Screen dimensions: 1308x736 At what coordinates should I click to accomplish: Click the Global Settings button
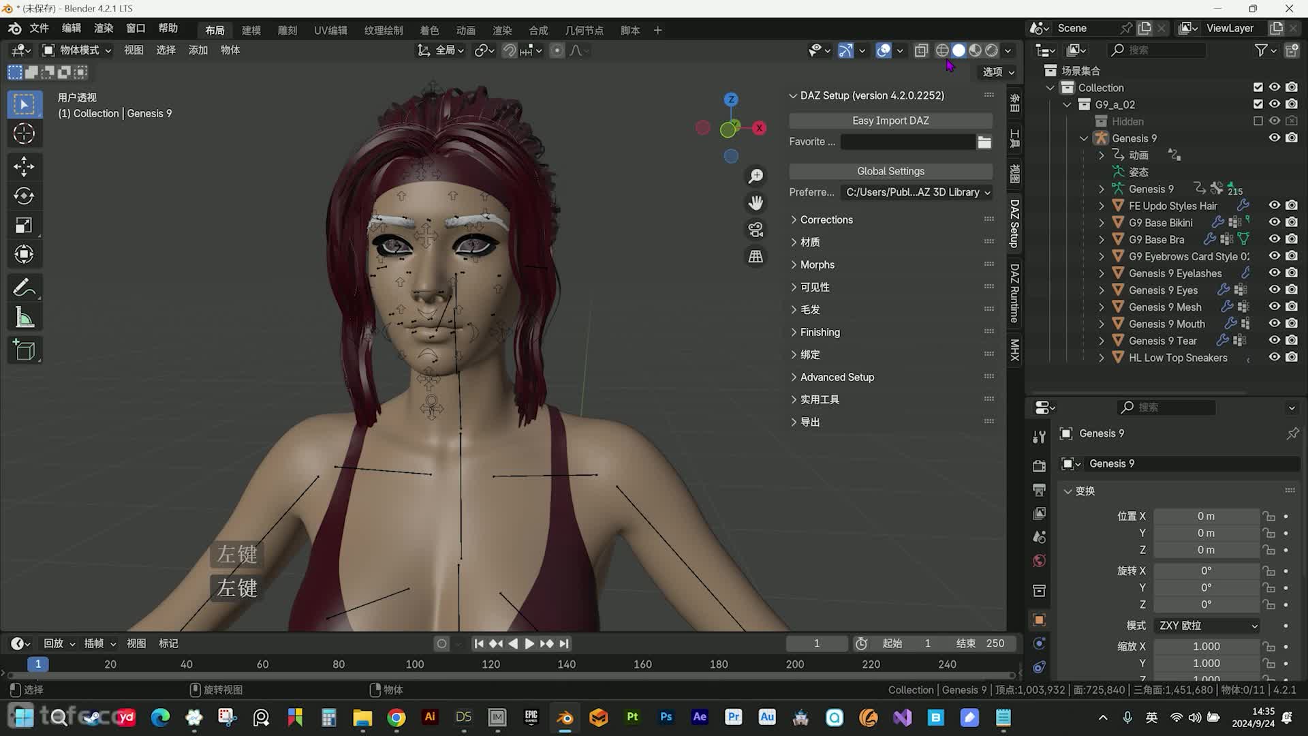890,171
